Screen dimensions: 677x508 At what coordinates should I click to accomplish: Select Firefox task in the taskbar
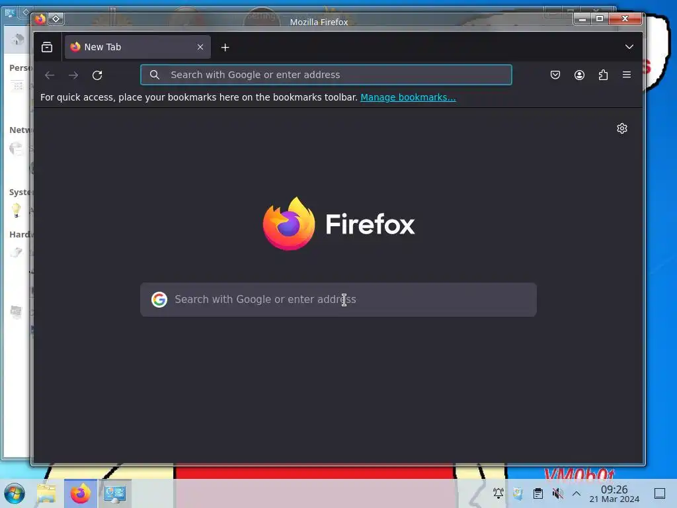coord(81,493)
